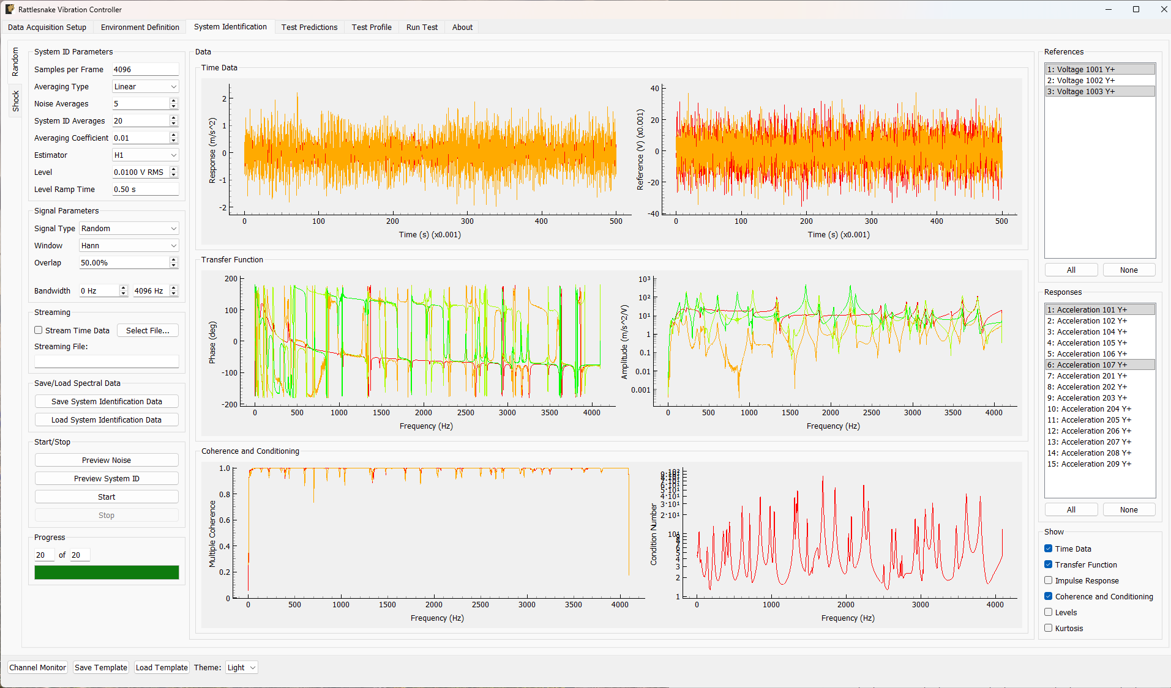Click the Rattlesnake app icon in title bar

point(10,9)
